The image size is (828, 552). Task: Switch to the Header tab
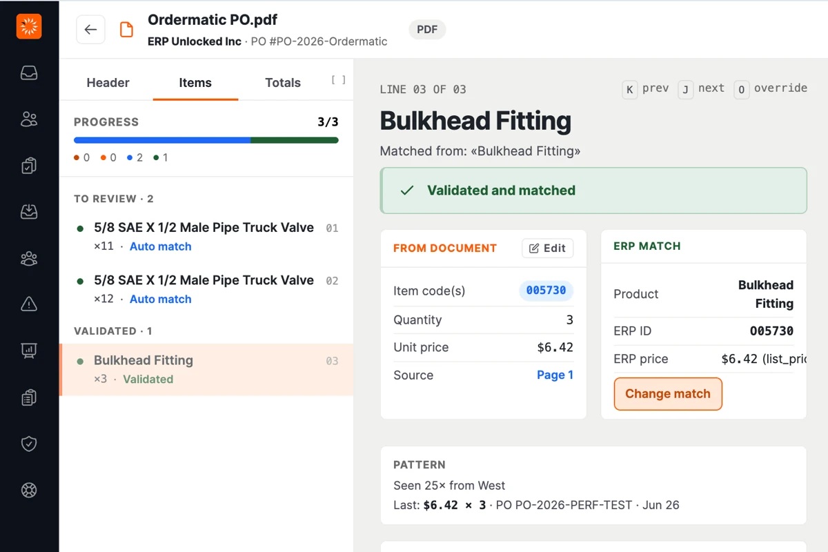click(x=108, y=83)
